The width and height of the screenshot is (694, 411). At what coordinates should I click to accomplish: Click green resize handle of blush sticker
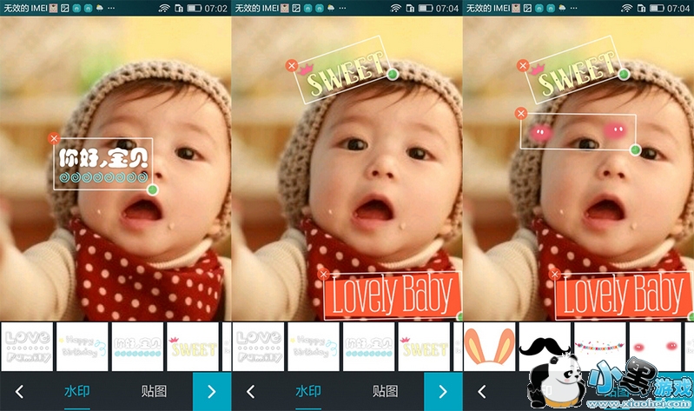pos(635,149)
